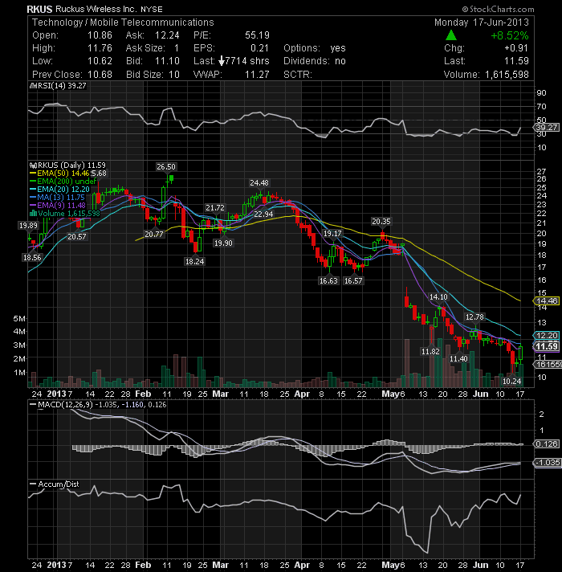Screen dimensions: 562x572
Task: Click the down arrow beside 7714 shrs
Action: point(222,61)
